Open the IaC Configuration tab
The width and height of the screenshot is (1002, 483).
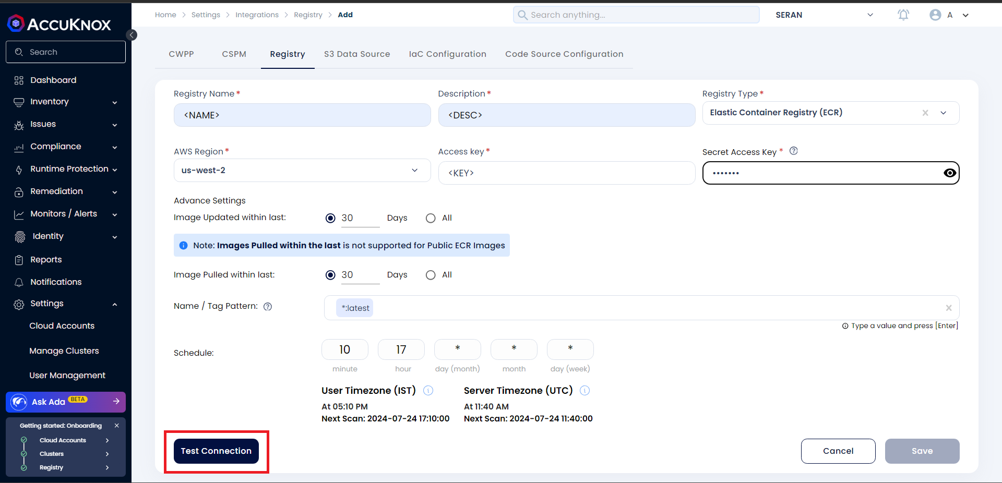click(447, 54)
